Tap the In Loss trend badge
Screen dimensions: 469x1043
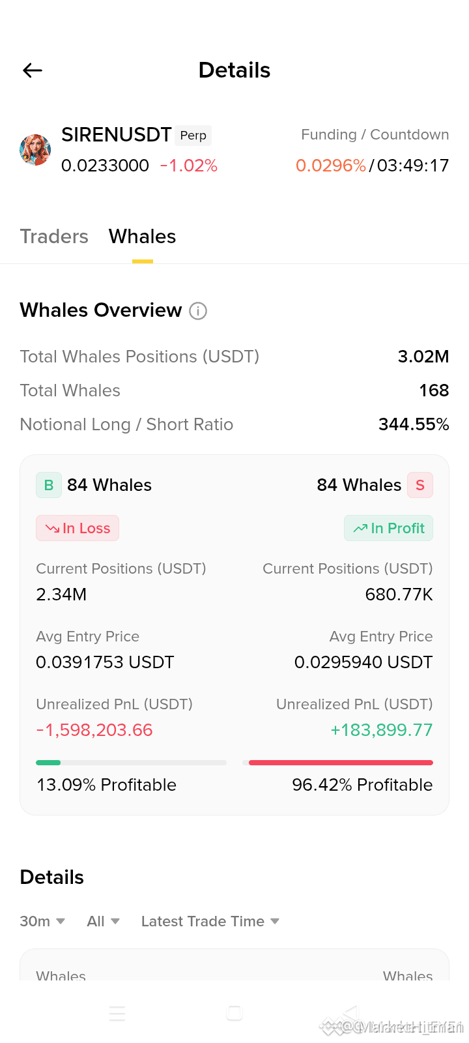pos(78,528)
